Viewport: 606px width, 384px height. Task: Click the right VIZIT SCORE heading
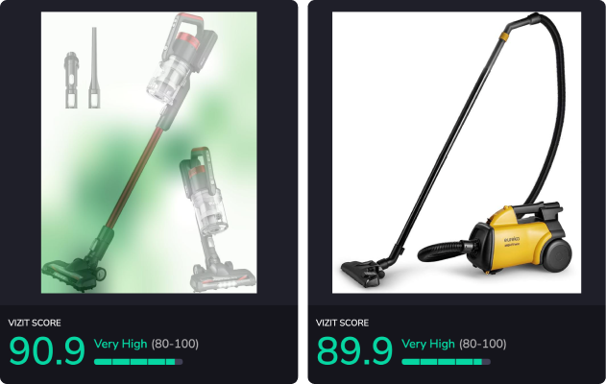click(343, 323)
